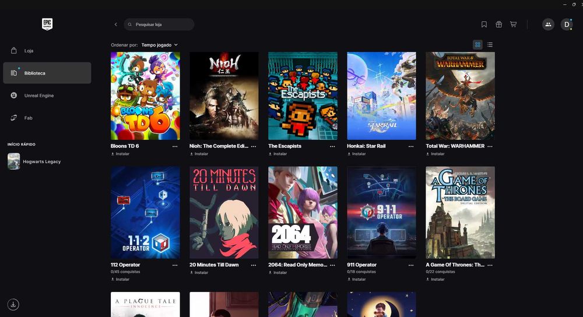Open the gift redeem icon
This screenshot has width=583, height=317.
coord(498,24)
